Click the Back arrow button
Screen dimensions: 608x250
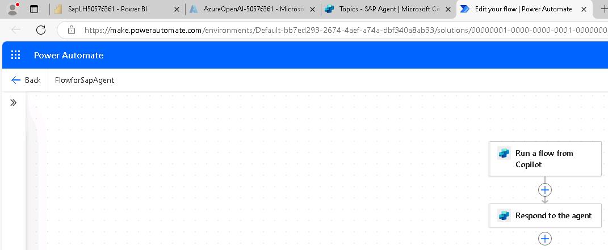click(x=26, y=80)
